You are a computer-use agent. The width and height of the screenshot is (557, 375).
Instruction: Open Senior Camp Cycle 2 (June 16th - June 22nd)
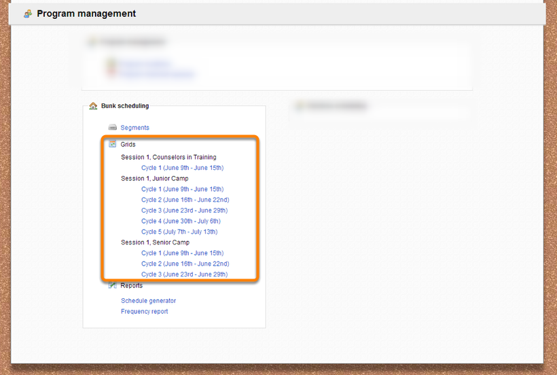tap(185, 264)
